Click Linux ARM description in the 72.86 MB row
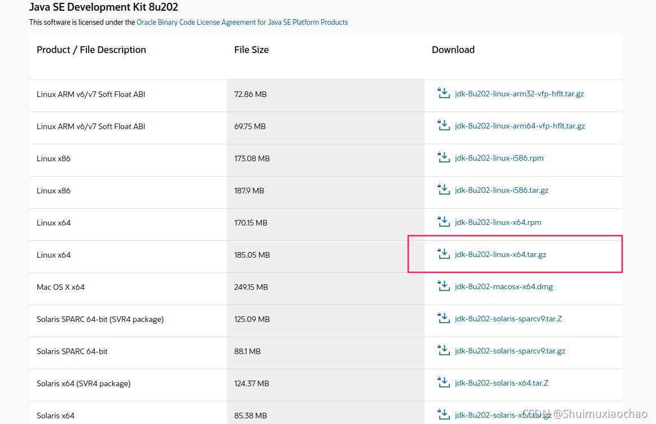The image size is (656, 424). (x=128, y=96)
